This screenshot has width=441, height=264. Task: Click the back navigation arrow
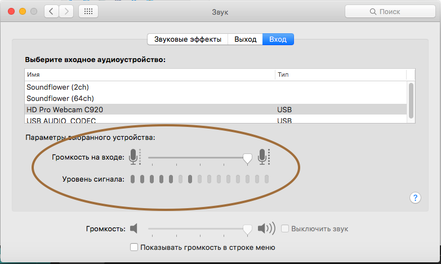51,11
